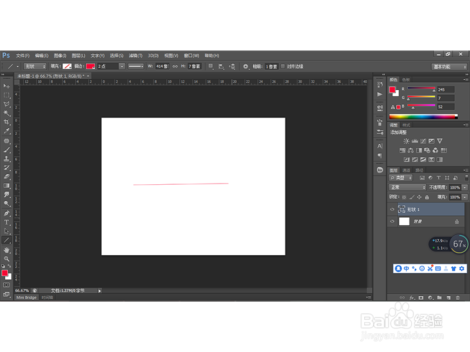
Task: Open the layer filter 类型 dropdown
Action: [401, 178]
